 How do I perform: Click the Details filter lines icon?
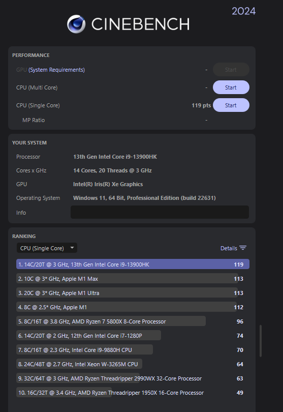[243, 248]
